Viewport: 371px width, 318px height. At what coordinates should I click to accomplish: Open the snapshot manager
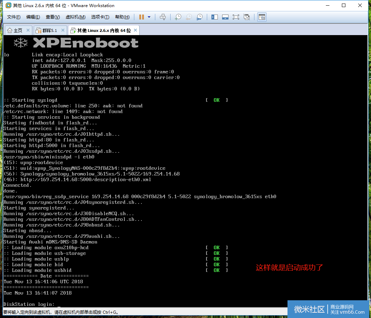tap(199, 17)
